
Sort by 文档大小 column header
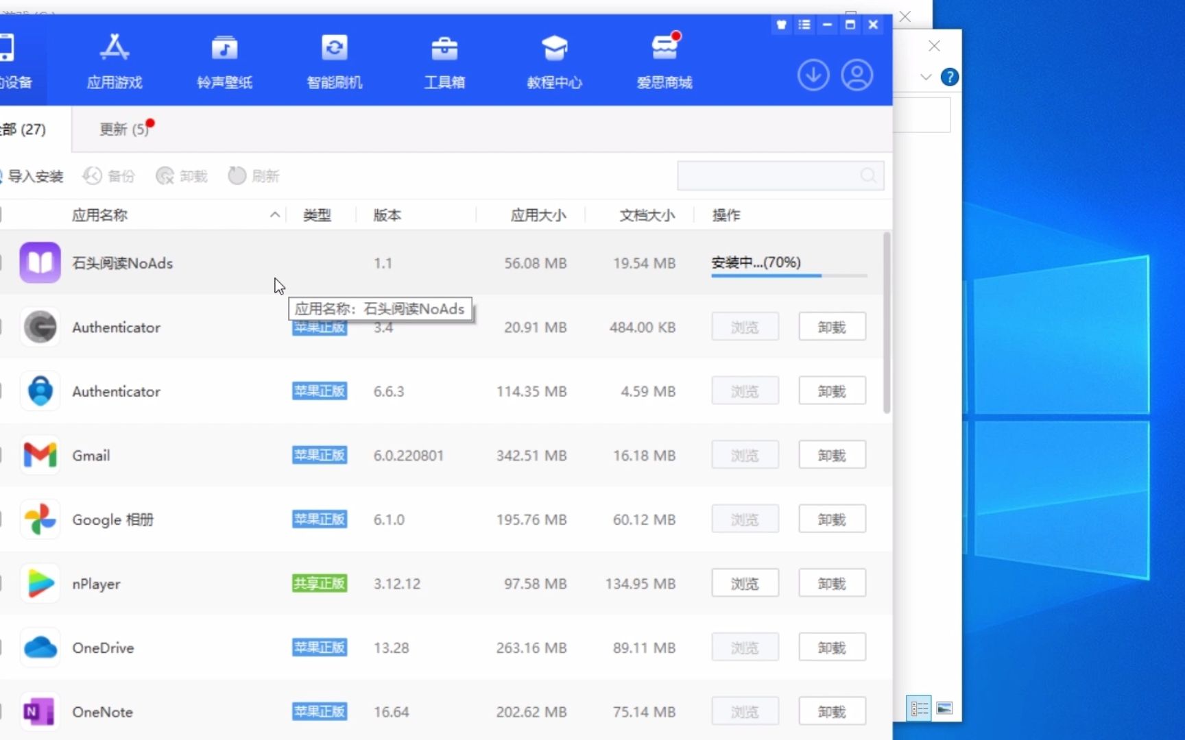[x=647, y=215]
